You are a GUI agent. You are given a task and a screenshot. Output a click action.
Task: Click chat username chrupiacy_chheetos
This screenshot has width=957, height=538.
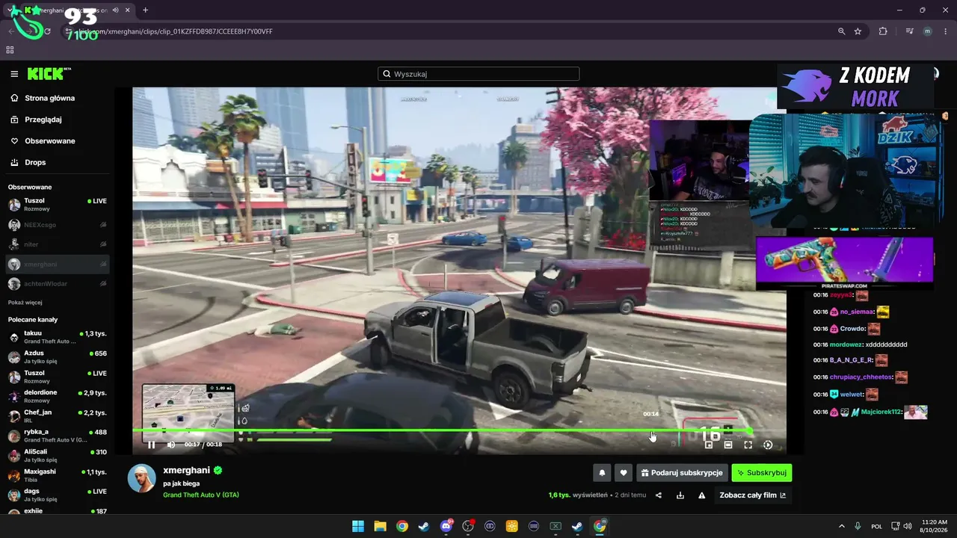[x=861, y=377]
